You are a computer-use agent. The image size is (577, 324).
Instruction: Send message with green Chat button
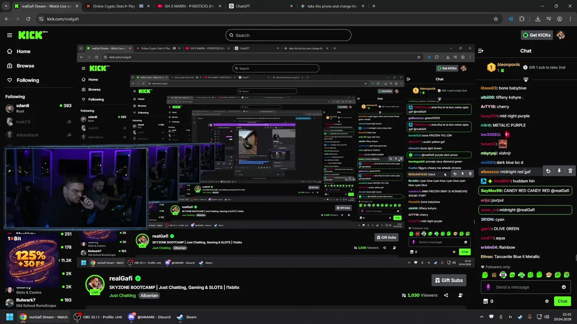pos(562,301)
